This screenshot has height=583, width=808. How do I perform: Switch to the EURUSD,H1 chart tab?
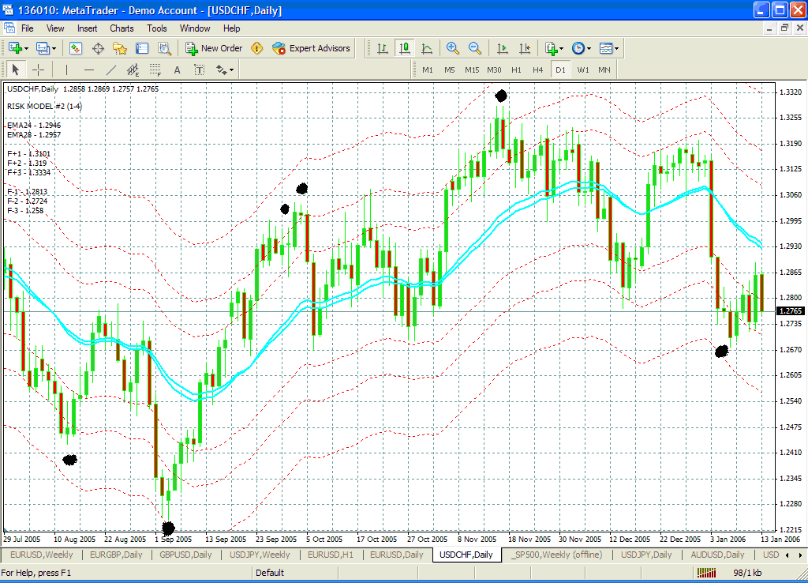tap(331, 555)
